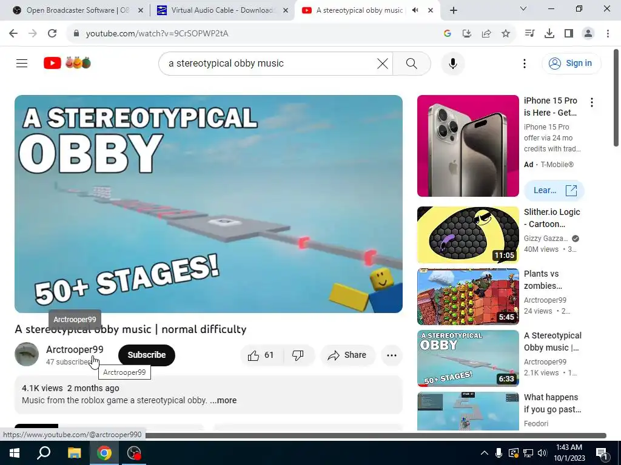Open Windows taskbar search

click(x=44, y=453)
